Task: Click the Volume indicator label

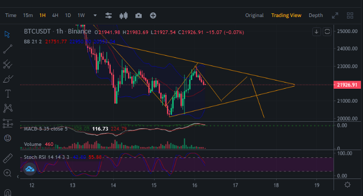Action: click(33, 144)
